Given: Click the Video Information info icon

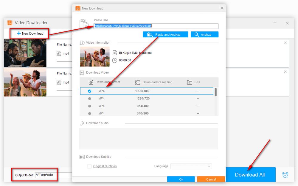Looking at the screenshot, I should (82, 43).
